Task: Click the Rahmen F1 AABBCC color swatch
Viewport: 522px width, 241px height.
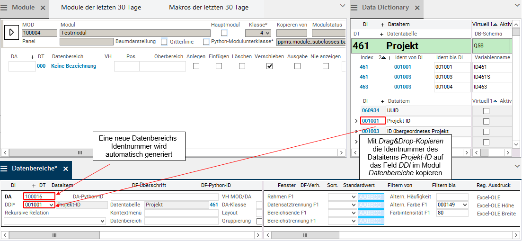Action: (x=371, y=196)
